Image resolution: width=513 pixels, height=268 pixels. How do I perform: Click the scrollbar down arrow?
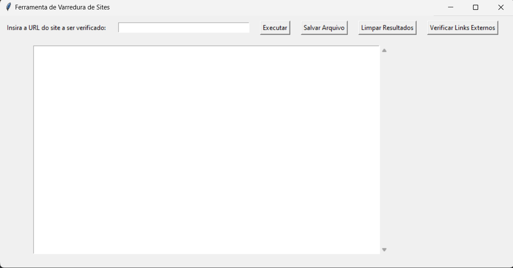tap(384, 250)
